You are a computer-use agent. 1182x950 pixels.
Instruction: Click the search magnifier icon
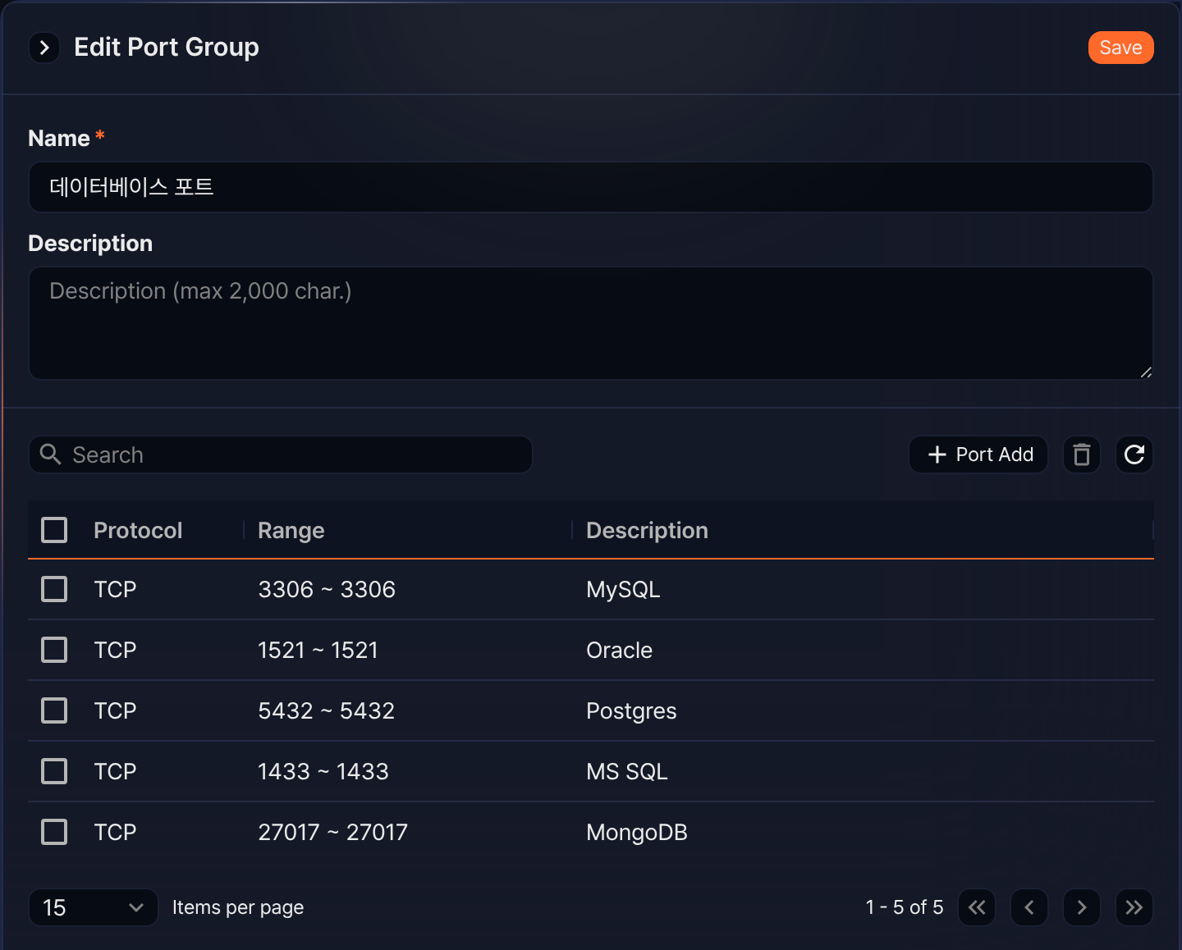(51, 454)
